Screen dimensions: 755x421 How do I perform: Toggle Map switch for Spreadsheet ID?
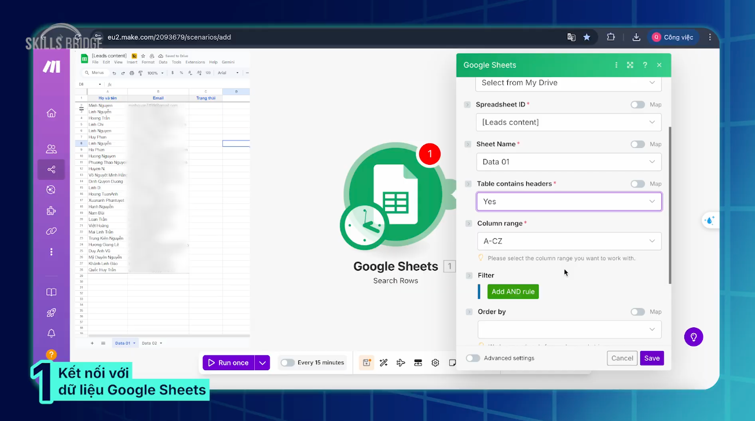point(637,105)
